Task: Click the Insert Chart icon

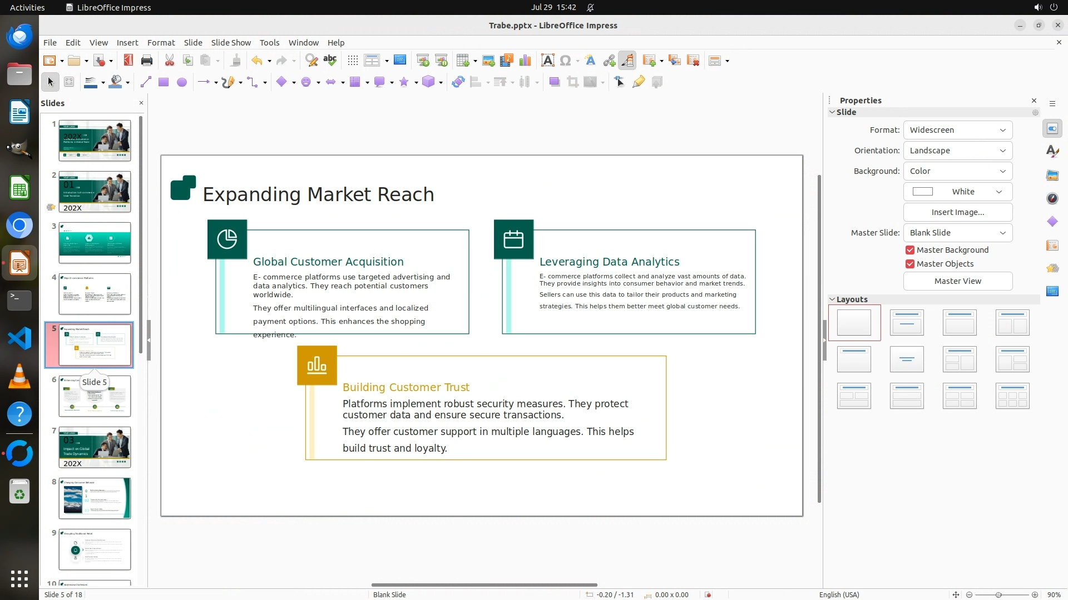Action: [x=525, y=61]
